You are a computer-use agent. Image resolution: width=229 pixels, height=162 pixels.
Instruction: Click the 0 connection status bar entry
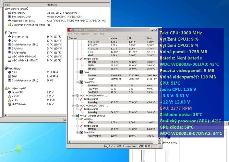coord(129,146)
